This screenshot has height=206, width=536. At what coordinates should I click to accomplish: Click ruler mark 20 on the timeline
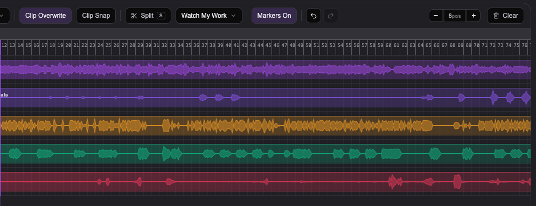click(68, 45)
